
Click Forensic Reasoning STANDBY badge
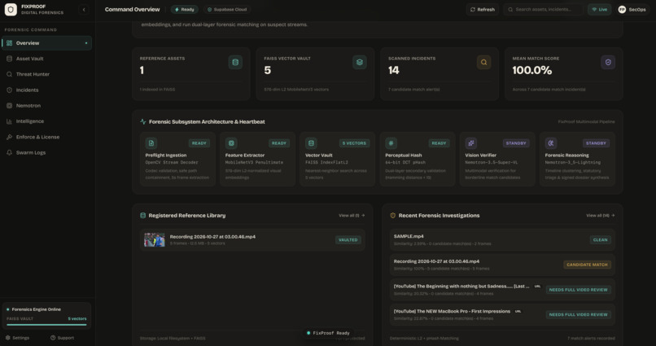(596, 143)
